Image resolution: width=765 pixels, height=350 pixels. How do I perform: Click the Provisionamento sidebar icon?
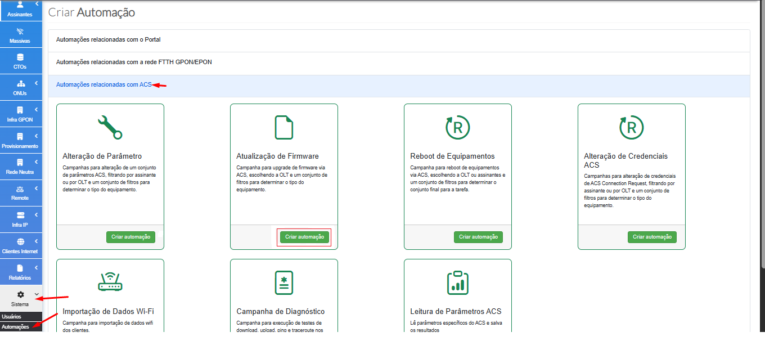(x=20, y=136)
